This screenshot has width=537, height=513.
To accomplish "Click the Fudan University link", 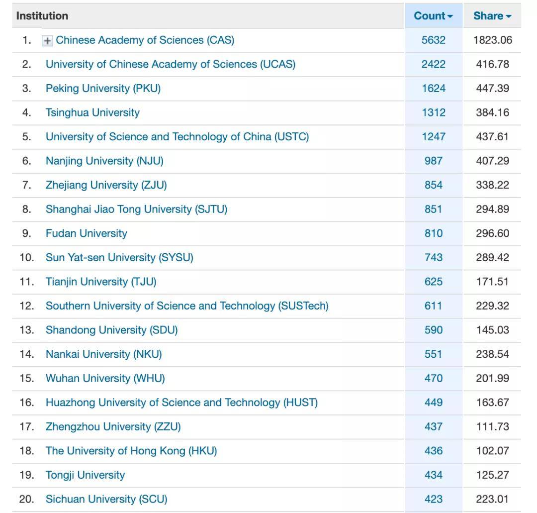I will pos(87,233).
